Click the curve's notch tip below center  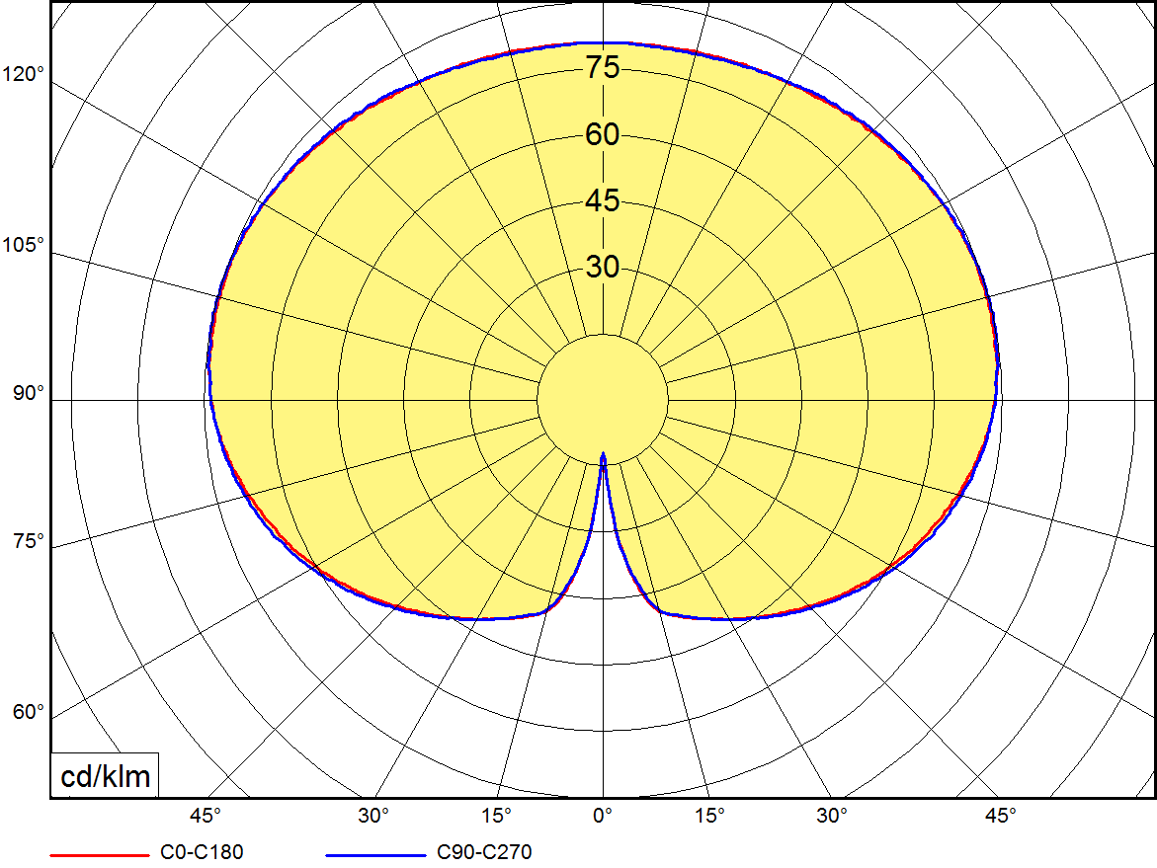(x=603, y=456)
